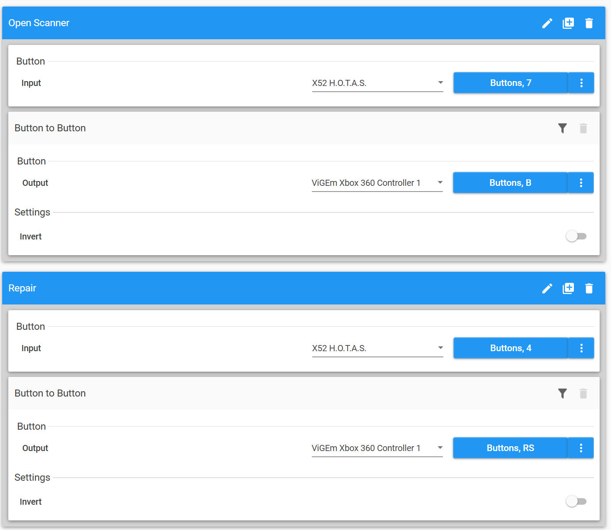Click the Settings heading in Repair

coord(32,478)
